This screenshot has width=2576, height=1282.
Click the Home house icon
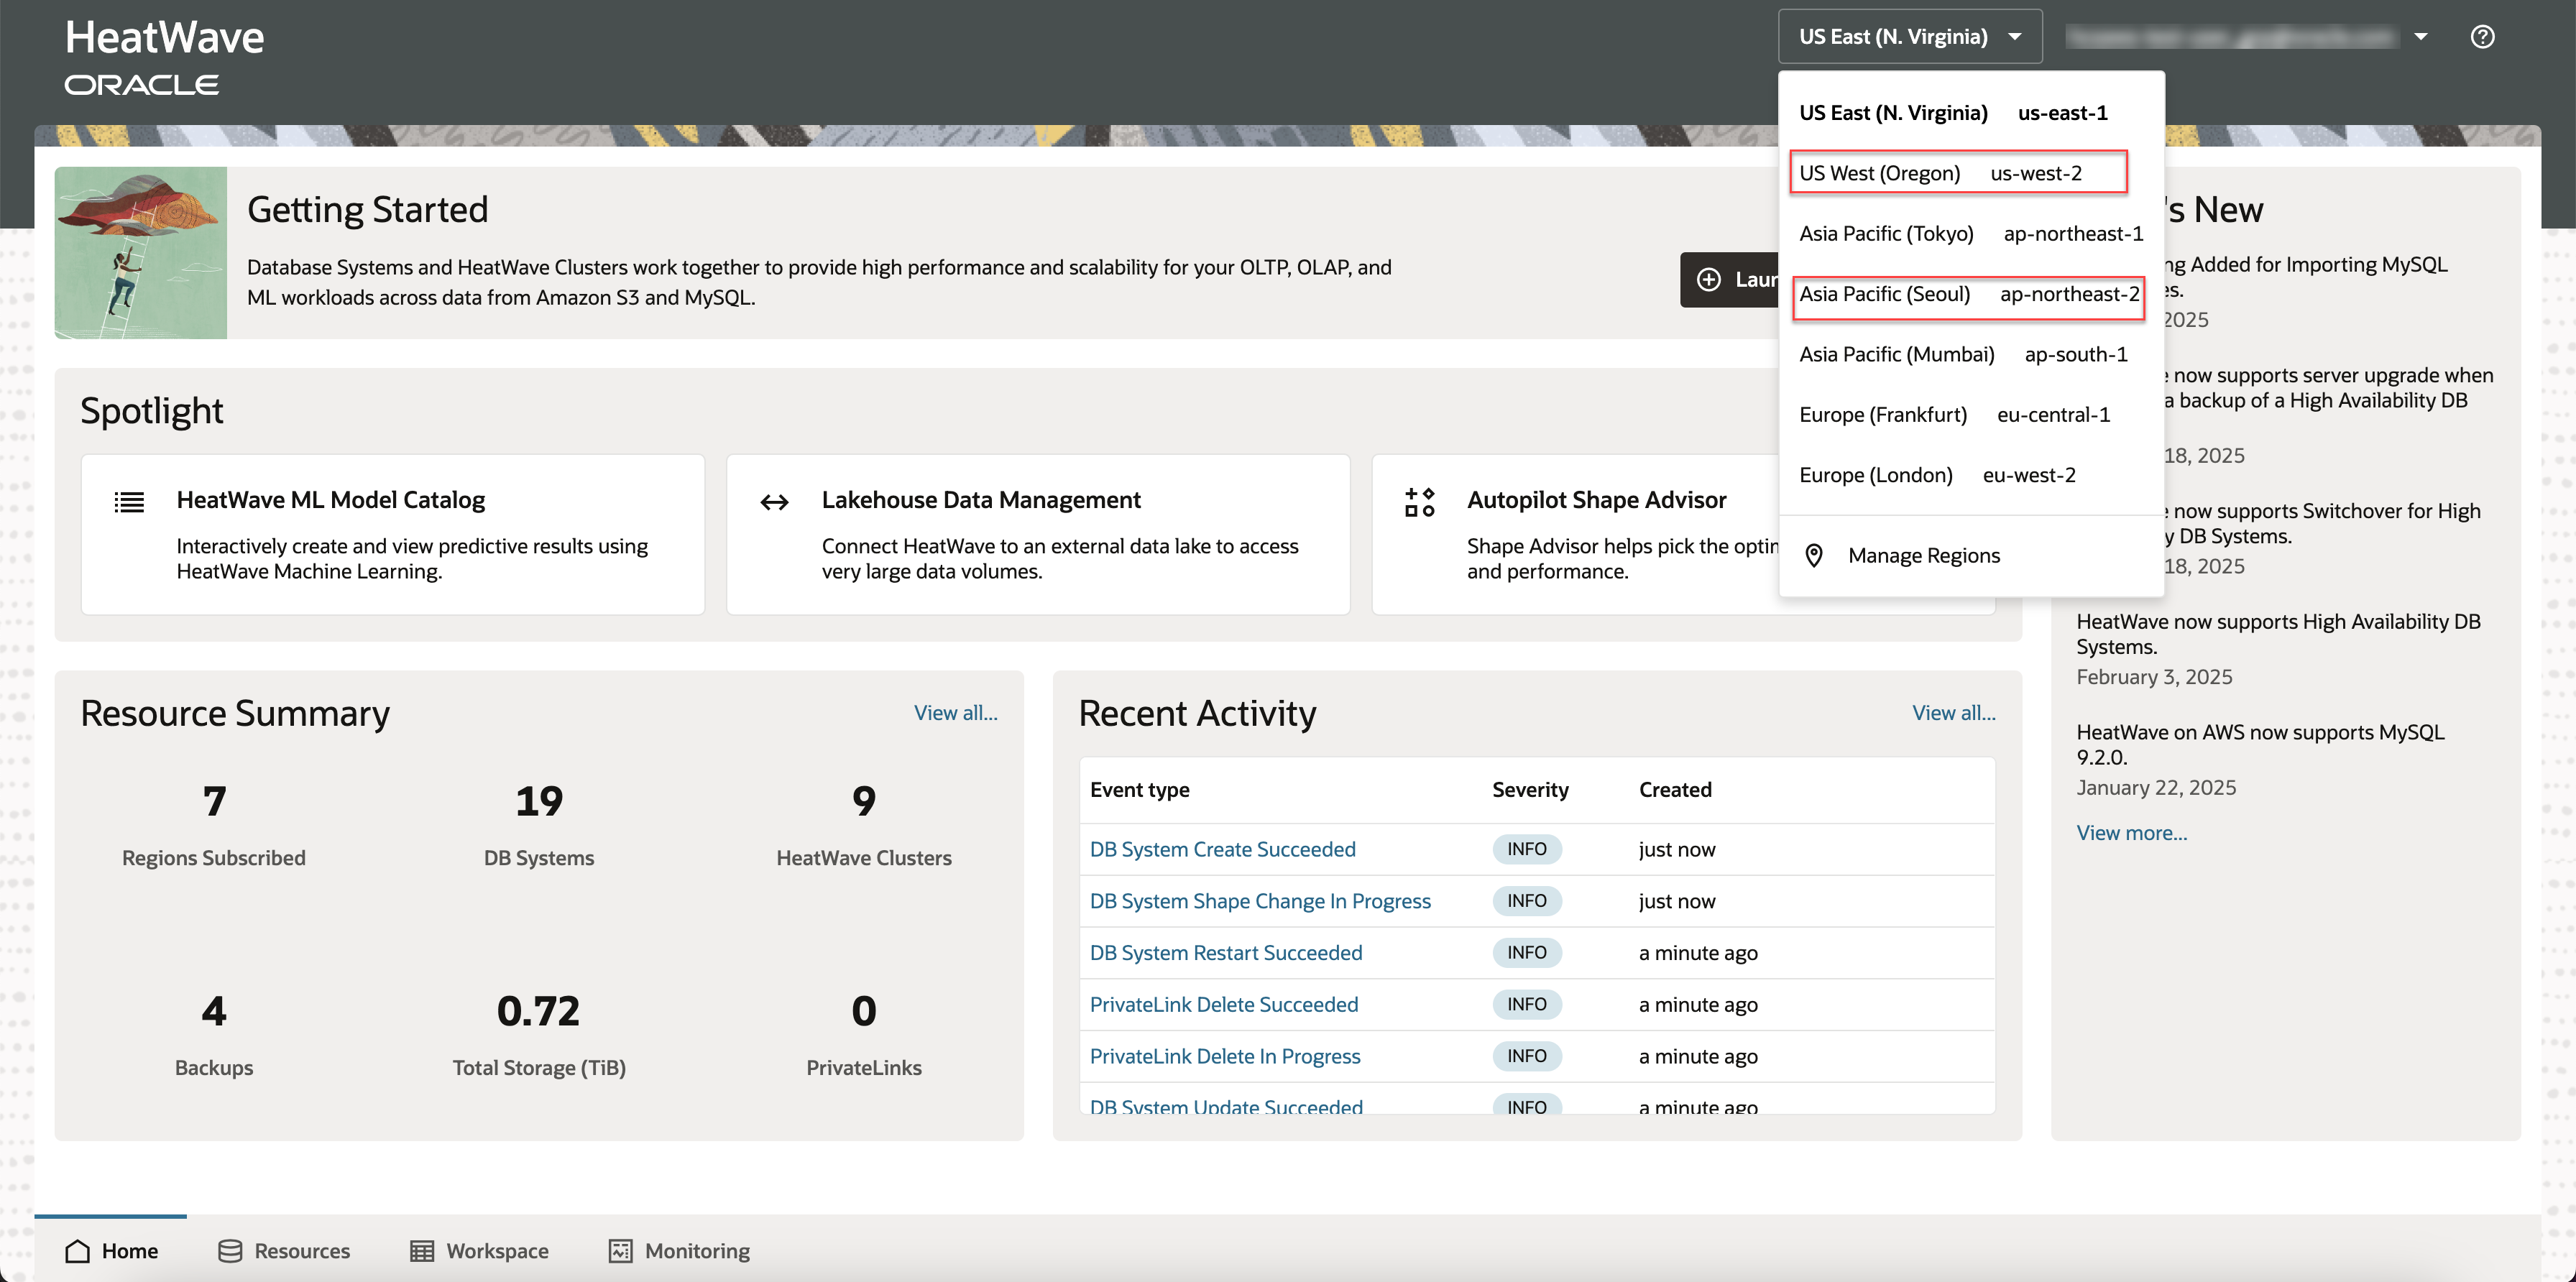tap(77, 1250)
